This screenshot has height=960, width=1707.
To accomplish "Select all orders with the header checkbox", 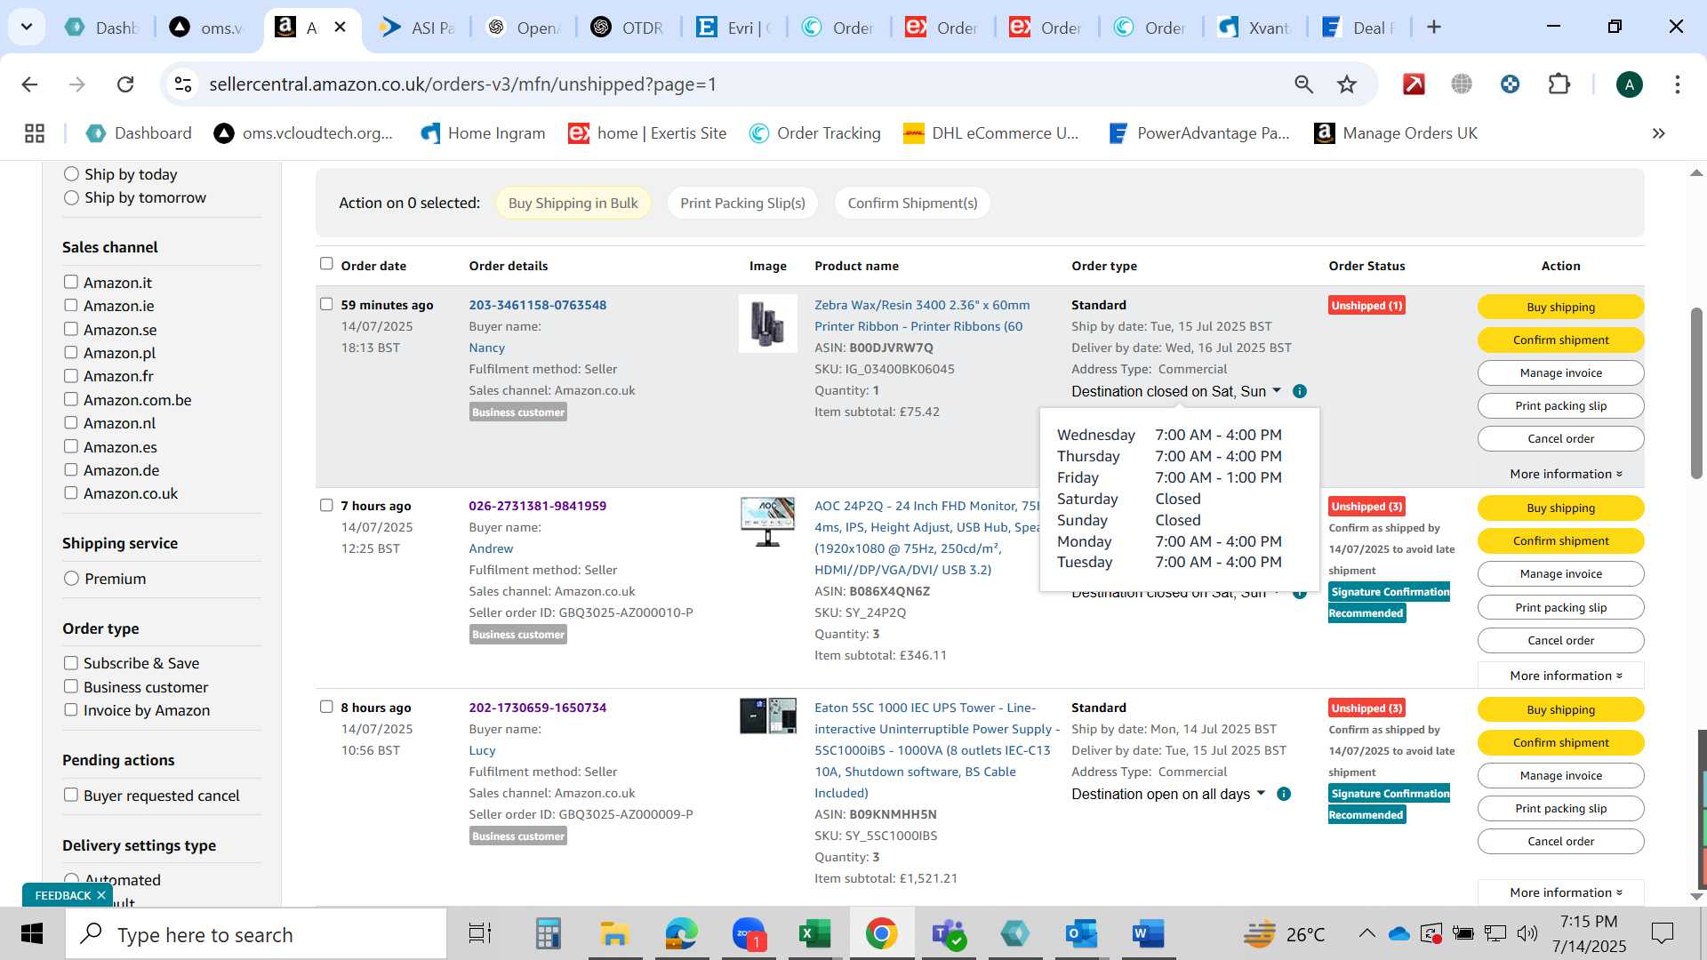I will 326,264.
